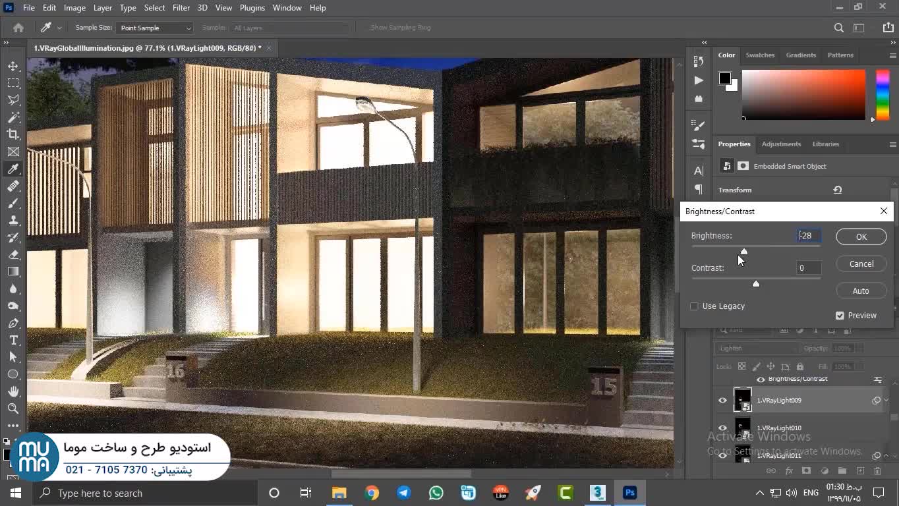Hide the 1.VRayLight010 layer
This screenshot has height=506, width=899.
(722, 428)
